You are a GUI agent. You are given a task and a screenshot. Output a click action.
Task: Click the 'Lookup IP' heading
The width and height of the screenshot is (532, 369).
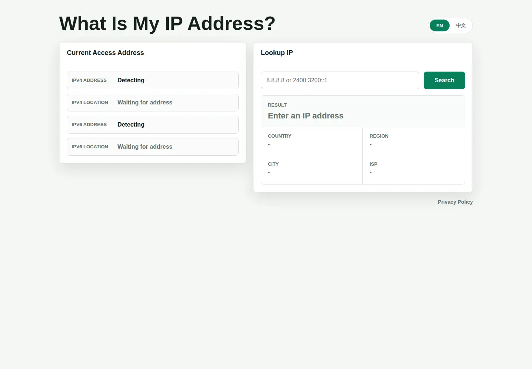click(x=277, y=53)
